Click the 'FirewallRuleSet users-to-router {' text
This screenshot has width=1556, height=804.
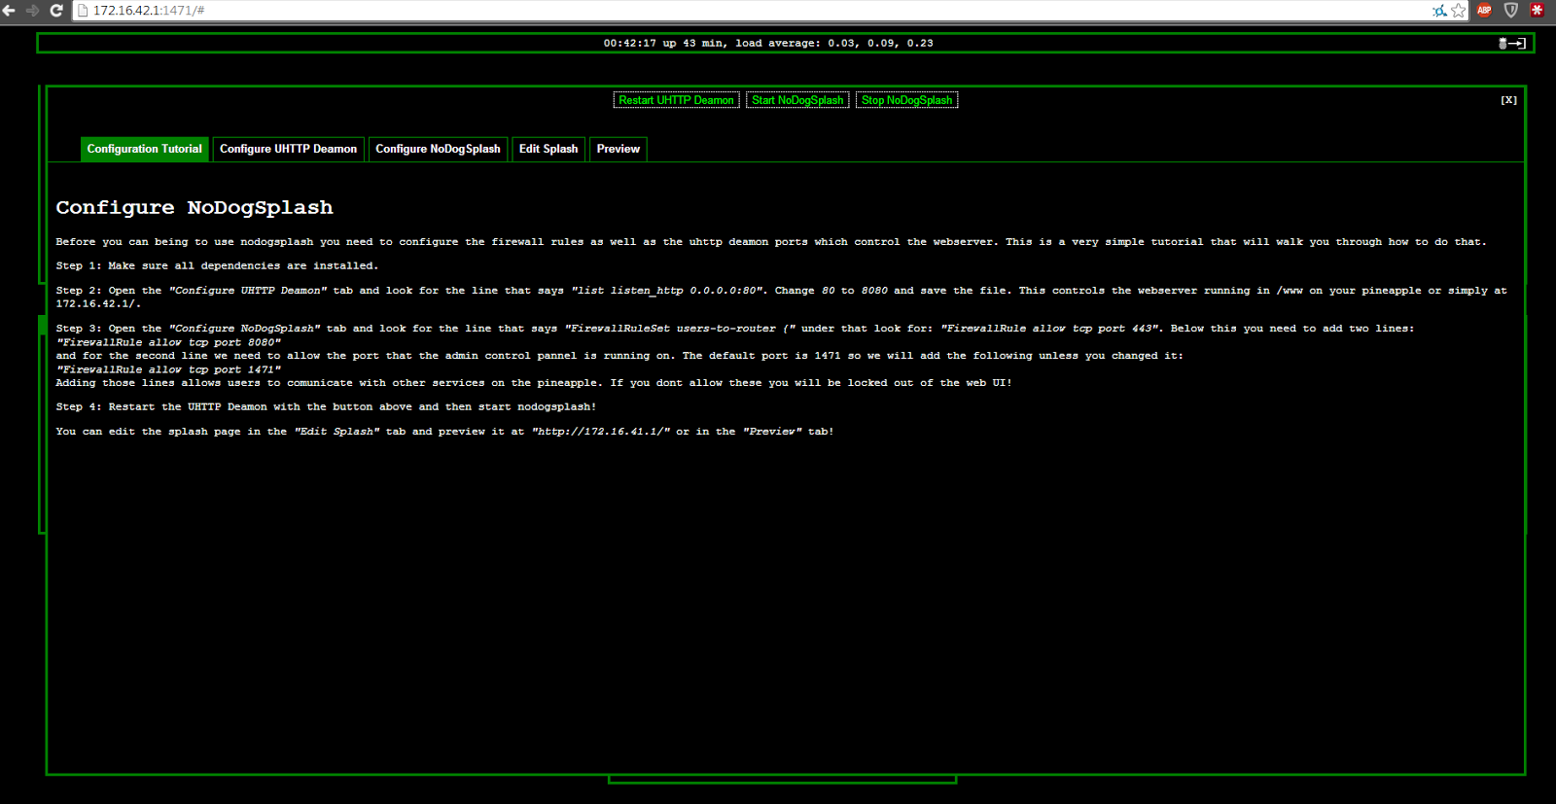pyautogui.click(x=680, y=329)
